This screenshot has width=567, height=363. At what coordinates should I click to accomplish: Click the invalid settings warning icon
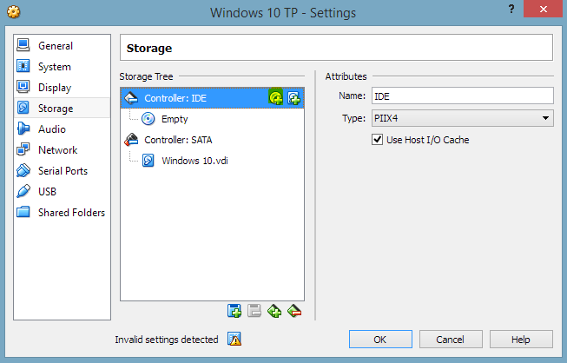(234, 339)
